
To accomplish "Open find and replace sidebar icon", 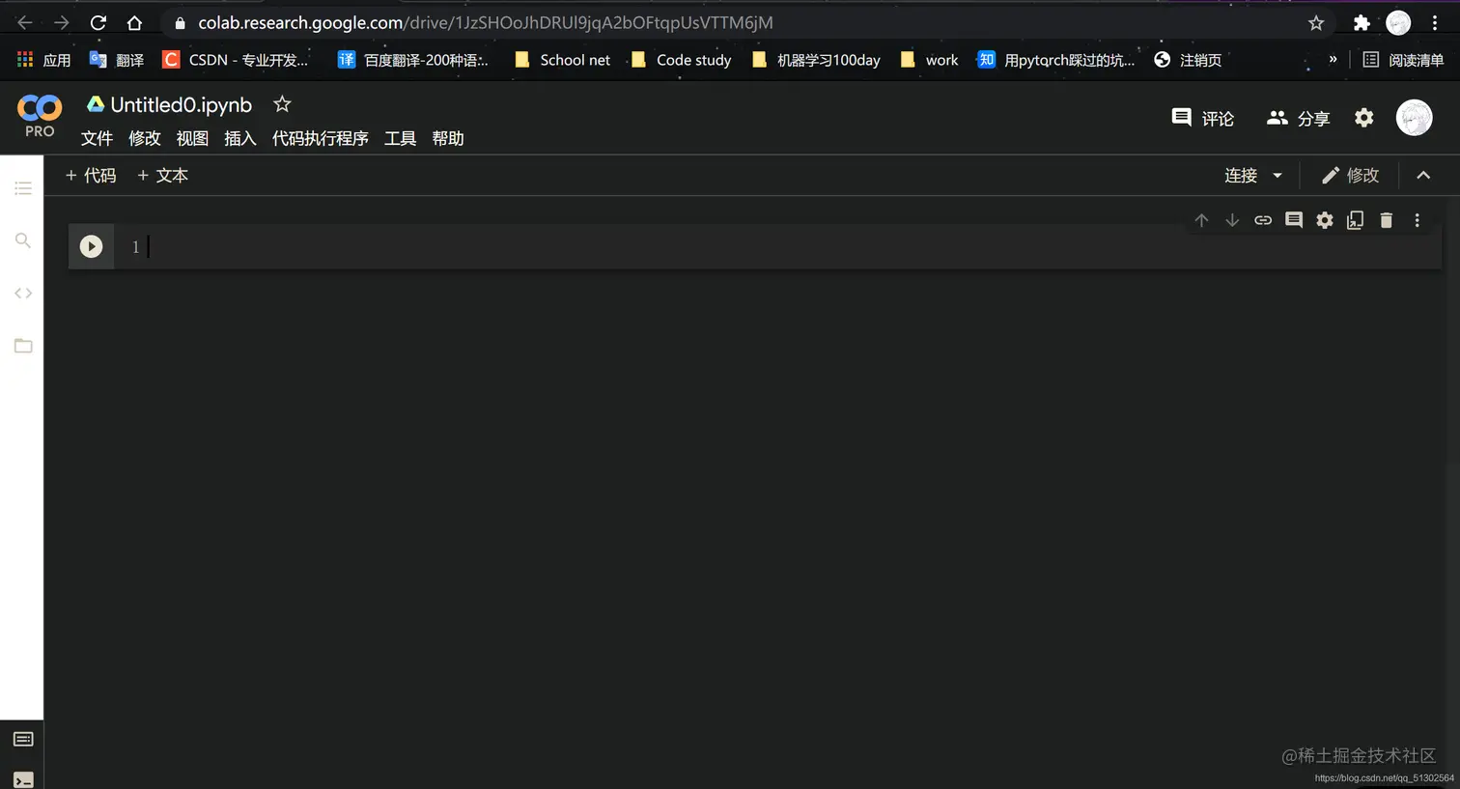I will (23, 240).
